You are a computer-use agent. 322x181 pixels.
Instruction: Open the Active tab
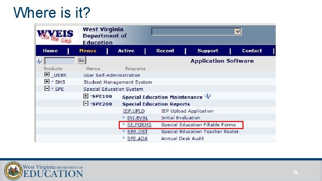click(x=126, y=51)
